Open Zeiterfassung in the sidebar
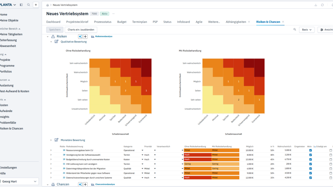333x187 pixels. coord(8,40)
